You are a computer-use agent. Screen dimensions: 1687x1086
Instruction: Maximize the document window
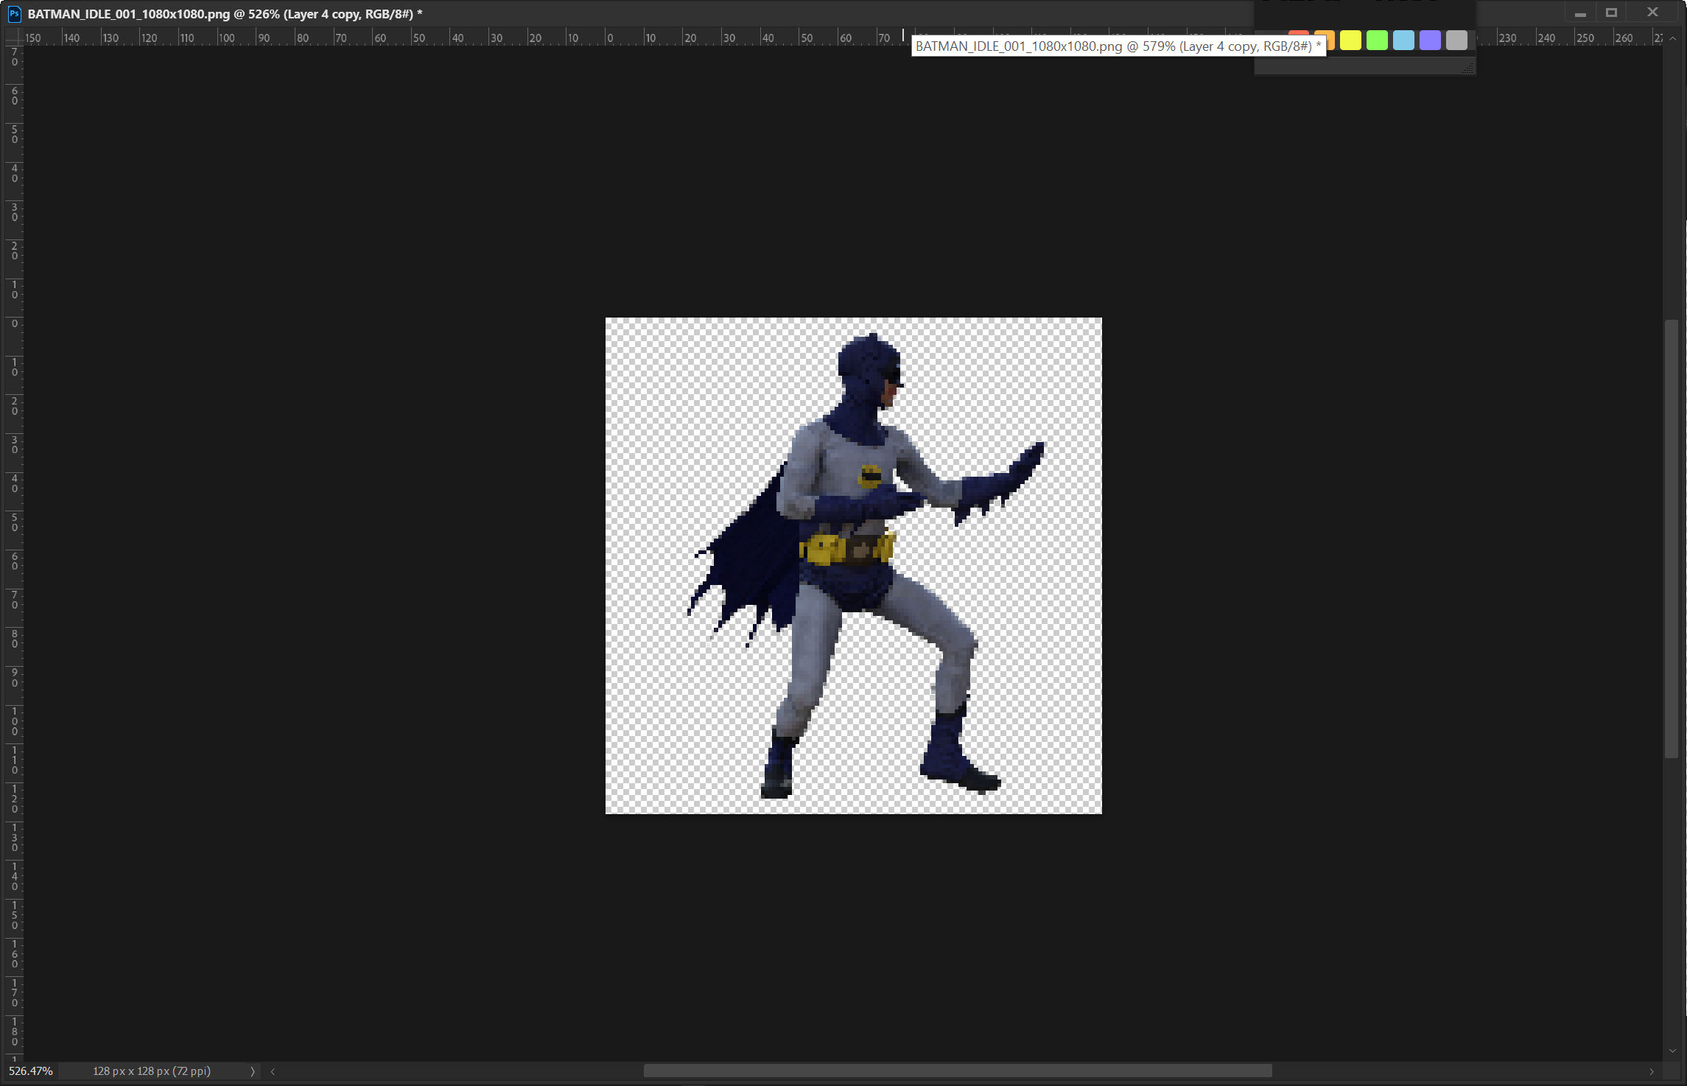coord(1611,13)
